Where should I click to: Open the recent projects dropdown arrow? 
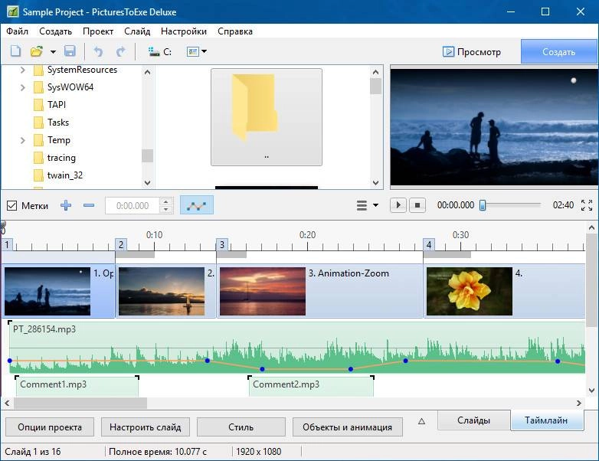53,51
